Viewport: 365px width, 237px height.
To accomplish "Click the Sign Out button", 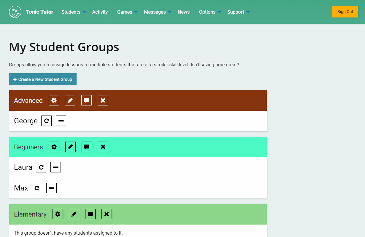I will coord(345,12).
